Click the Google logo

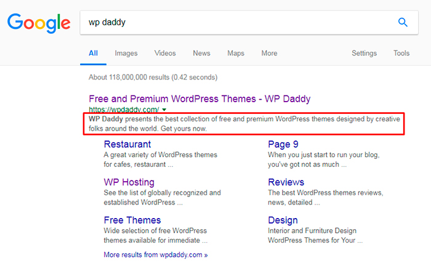[x=39, y=23]
